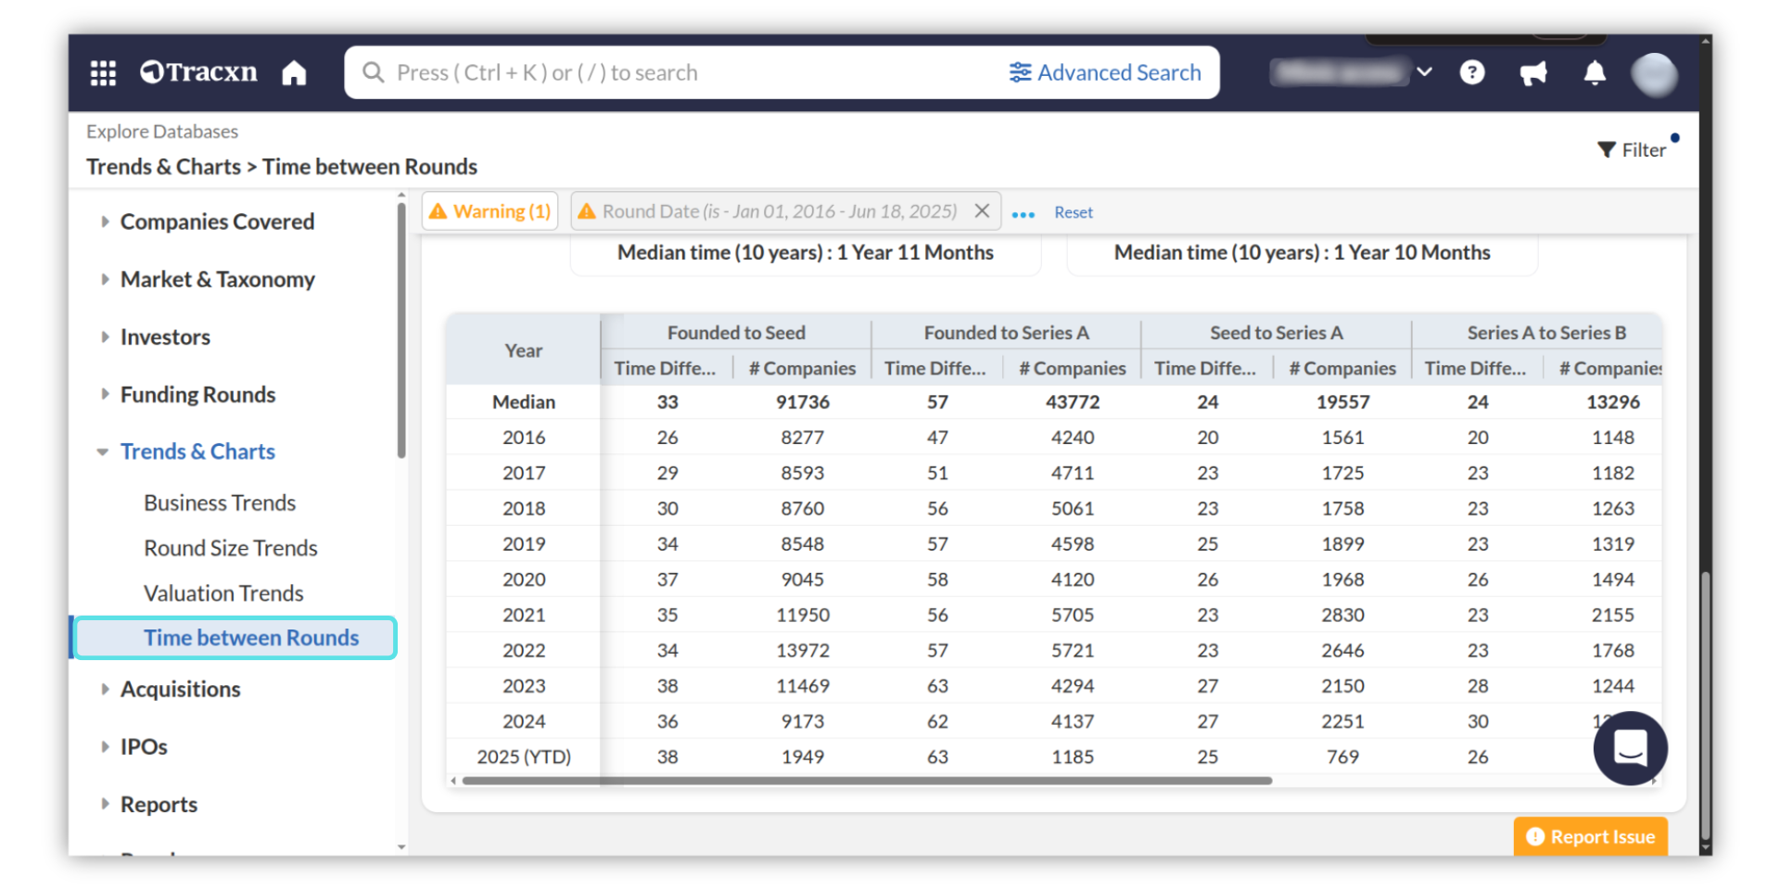The width and height of the screenshot is (1780, 890).
Task: Remove the Round Date filter chip
Action: point(982,211)
